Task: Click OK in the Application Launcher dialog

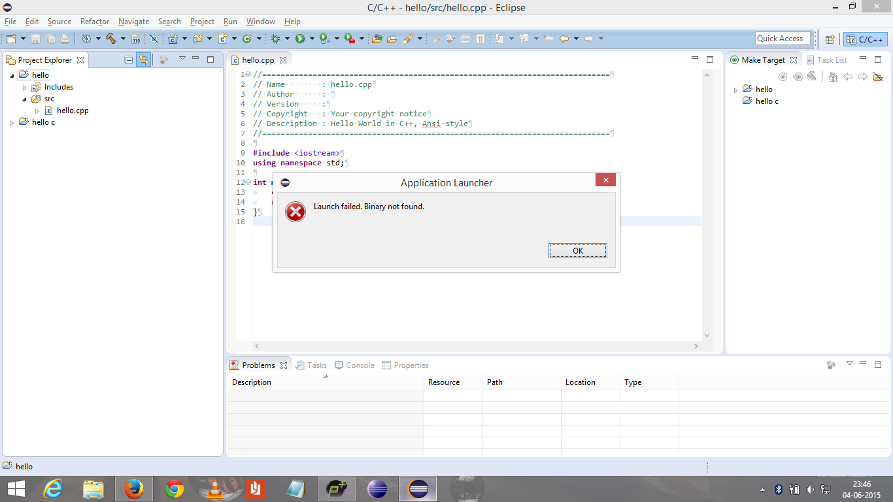Action: [578, 251]
